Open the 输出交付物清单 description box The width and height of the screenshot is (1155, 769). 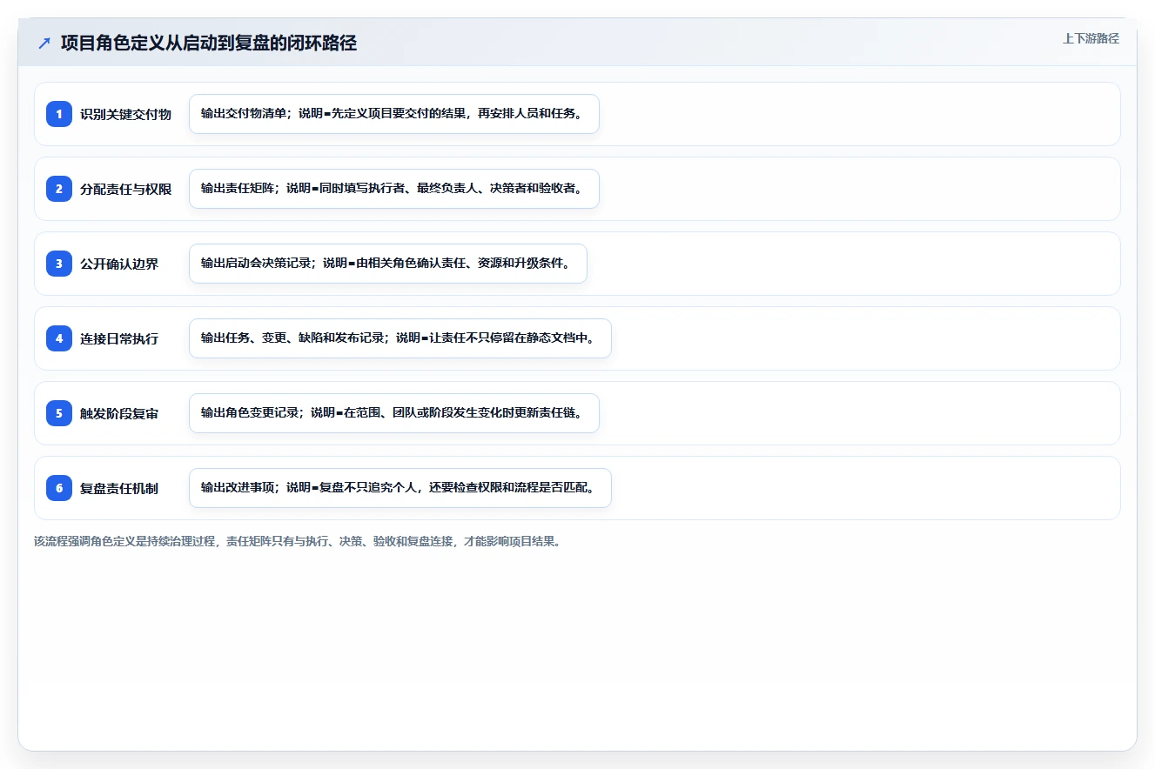click(394, 114)
